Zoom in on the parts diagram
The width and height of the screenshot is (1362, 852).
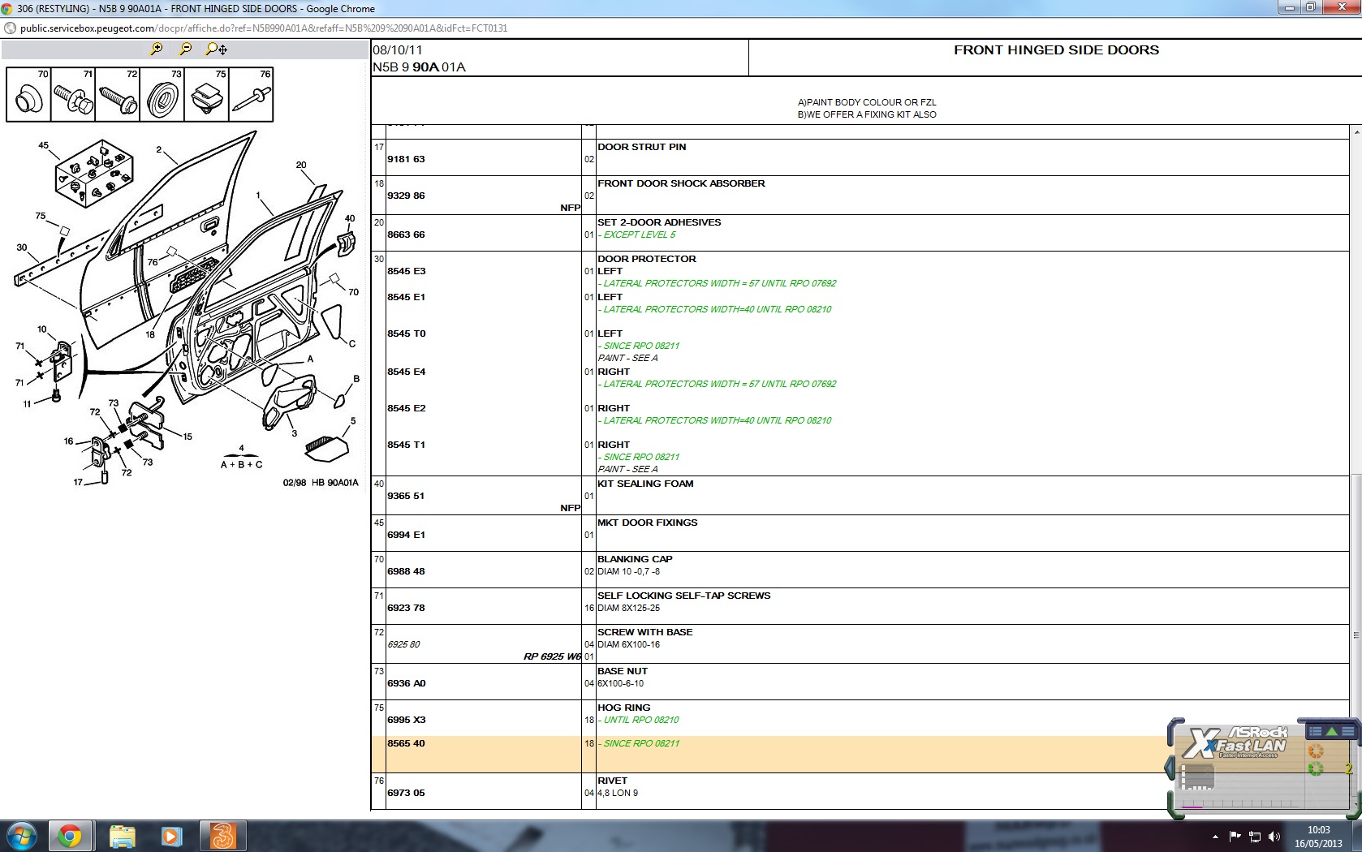point(157,49)
